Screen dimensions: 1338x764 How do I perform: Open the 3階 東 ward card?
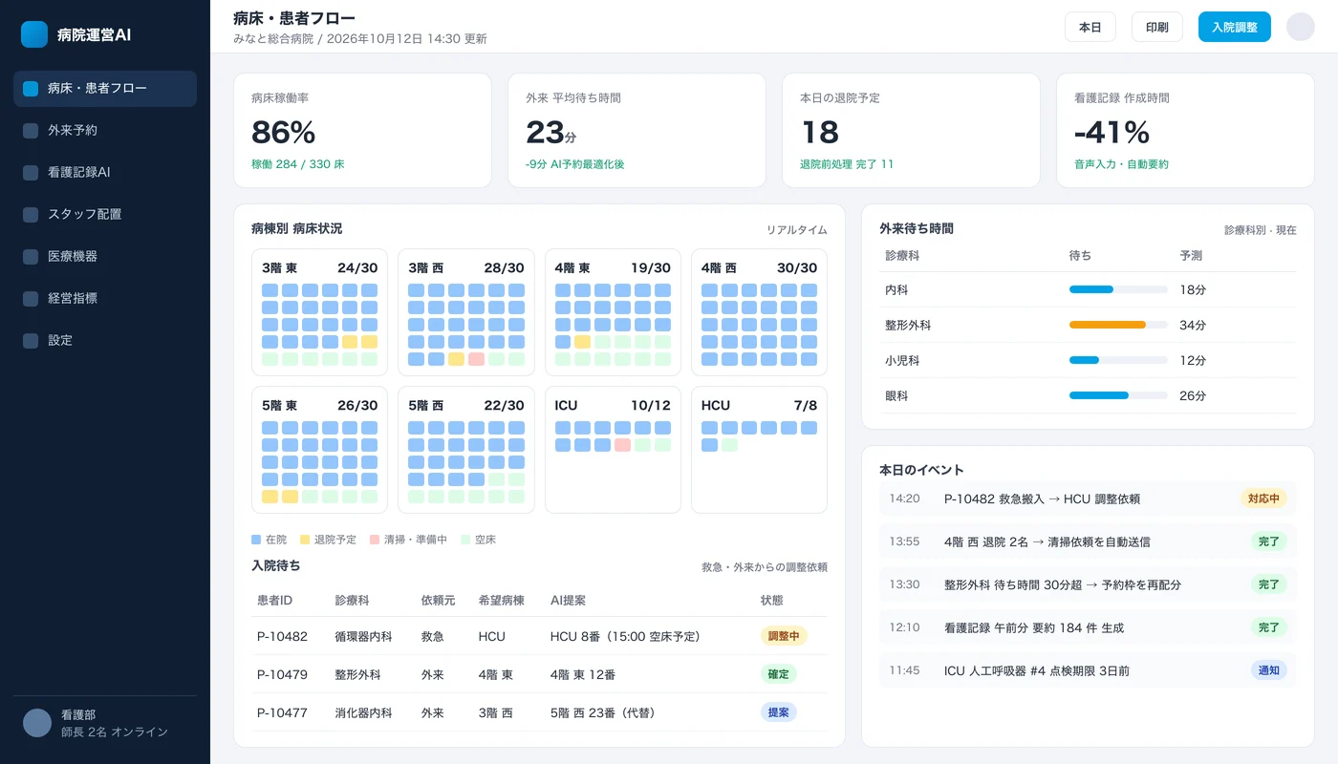point(319,312)
